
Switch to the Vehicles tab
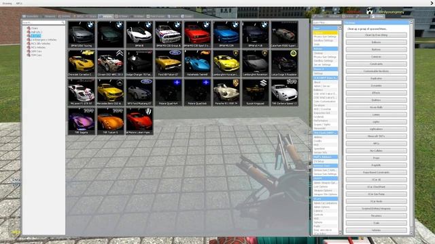click(x=106, y=16)
